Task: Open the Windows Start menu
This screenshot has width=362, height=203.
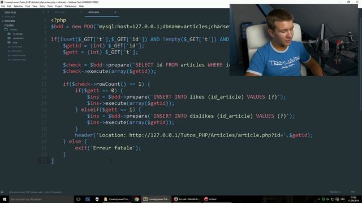Action: coord(5,199)
